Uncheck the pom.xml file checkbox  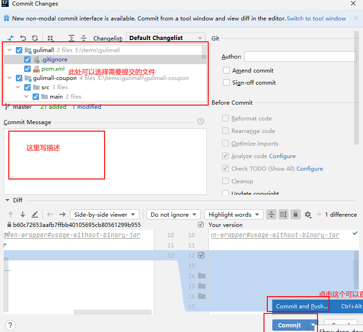(27, 69)
